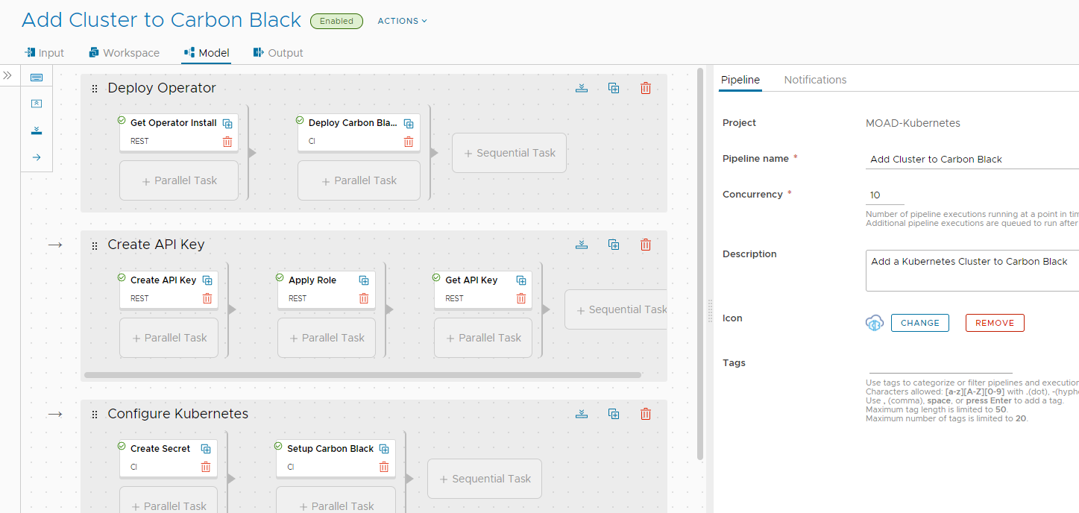This screenshot has height=513, width=1079.
Task: Click export icon on Deploy Operator stage
Action: point(582,88)
